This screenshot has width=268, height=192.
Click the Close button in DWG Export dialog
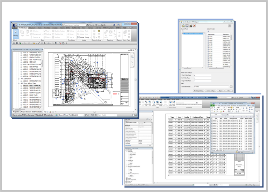point(229,91)
